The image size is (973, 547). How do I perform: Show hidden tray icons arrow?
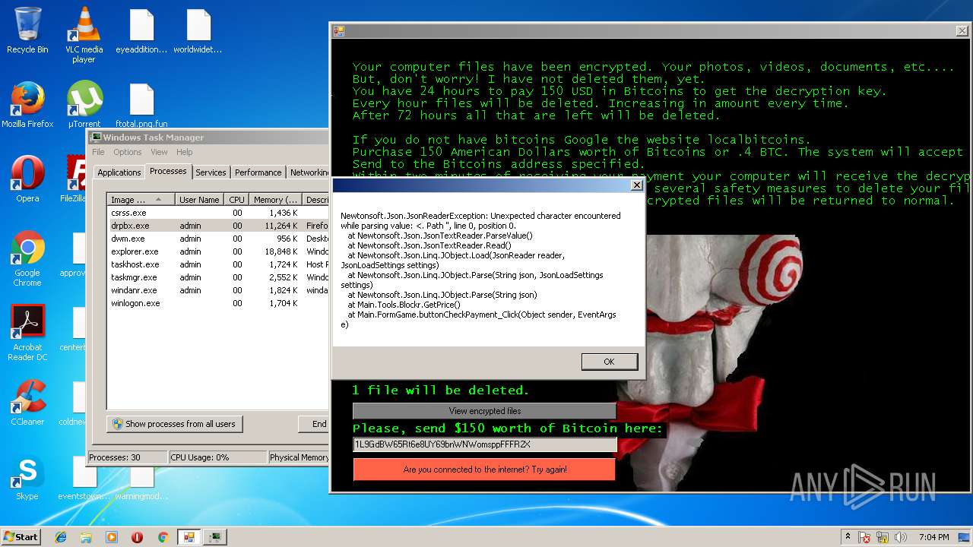click(x=848, y=537)
